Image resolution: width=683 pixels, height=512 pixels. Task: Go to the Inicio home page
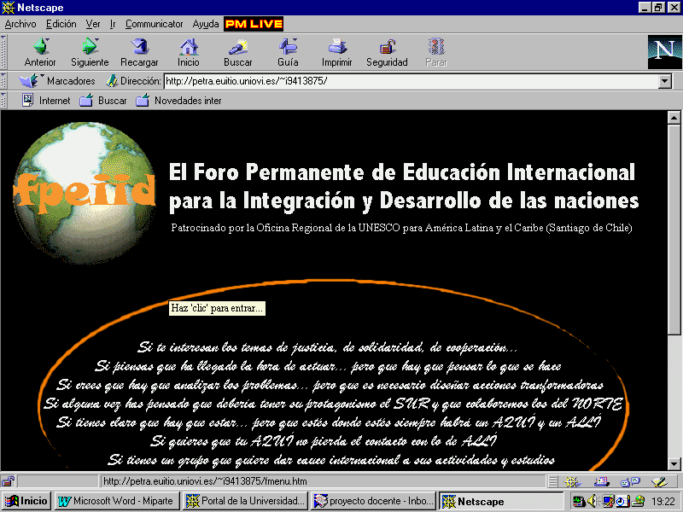point(188,51)
